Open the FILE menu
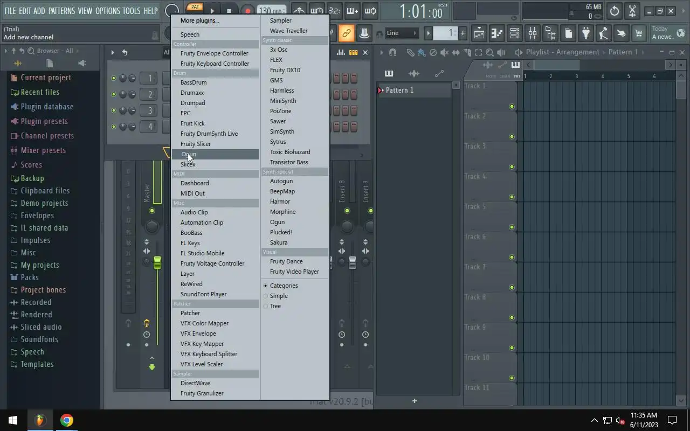Viewport: 690px width, 431px height. [x=10, y=11]
